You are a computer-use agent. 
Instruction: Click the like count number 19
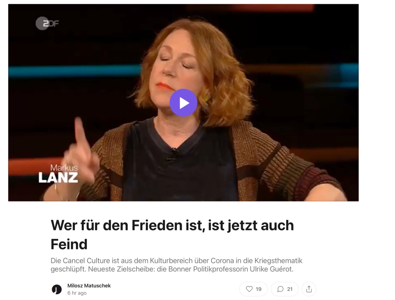pos(258,289)
